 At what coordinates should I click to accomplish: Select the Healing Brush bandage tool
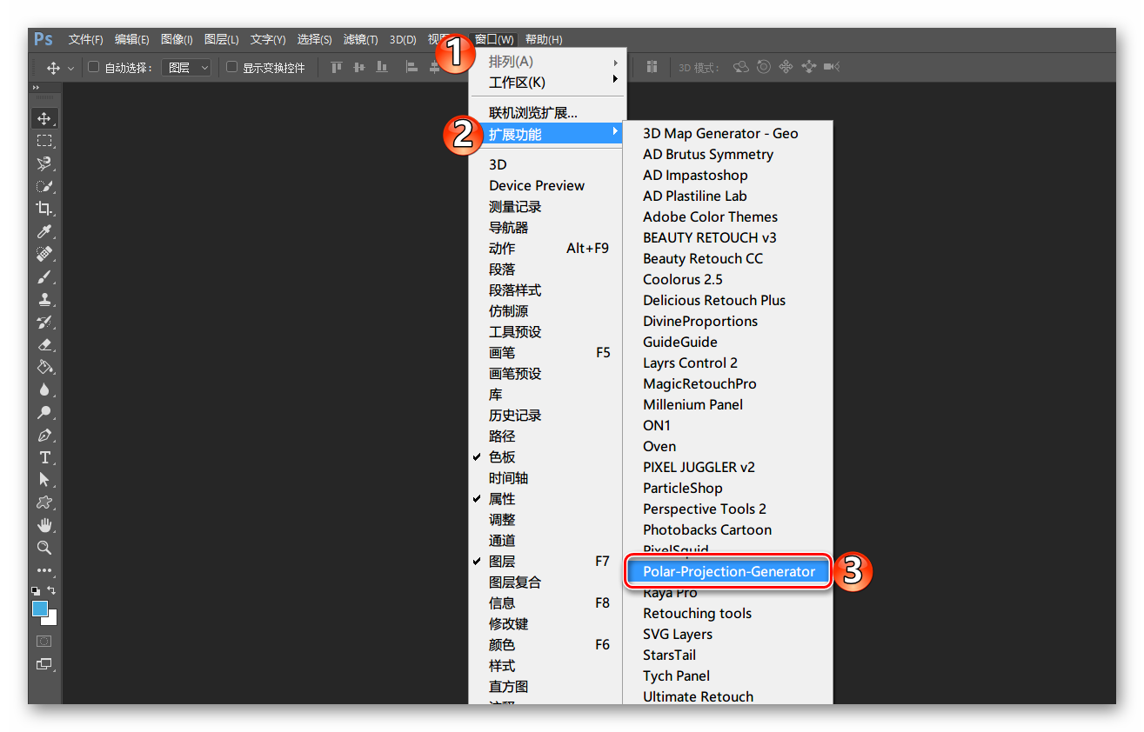coord(44,254)
